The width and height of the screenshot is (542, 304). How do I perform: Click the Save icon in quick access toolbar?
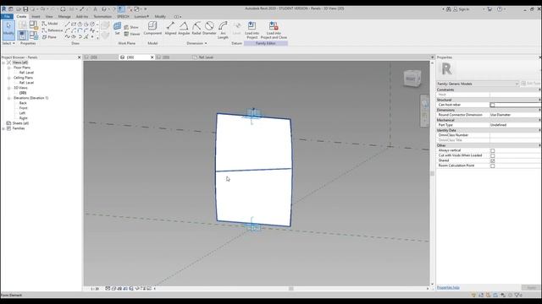point(25,9)
